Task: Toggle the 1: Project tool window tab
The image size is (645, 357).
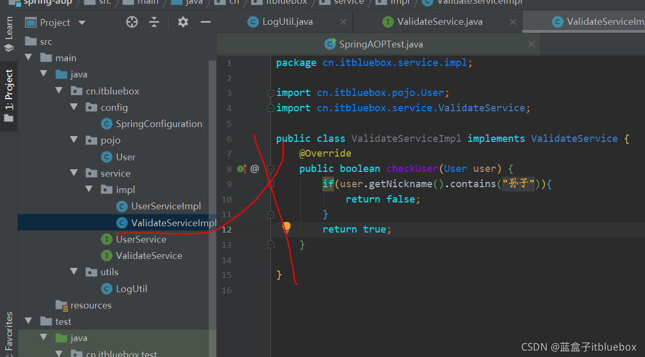Action: click(8, 96)
